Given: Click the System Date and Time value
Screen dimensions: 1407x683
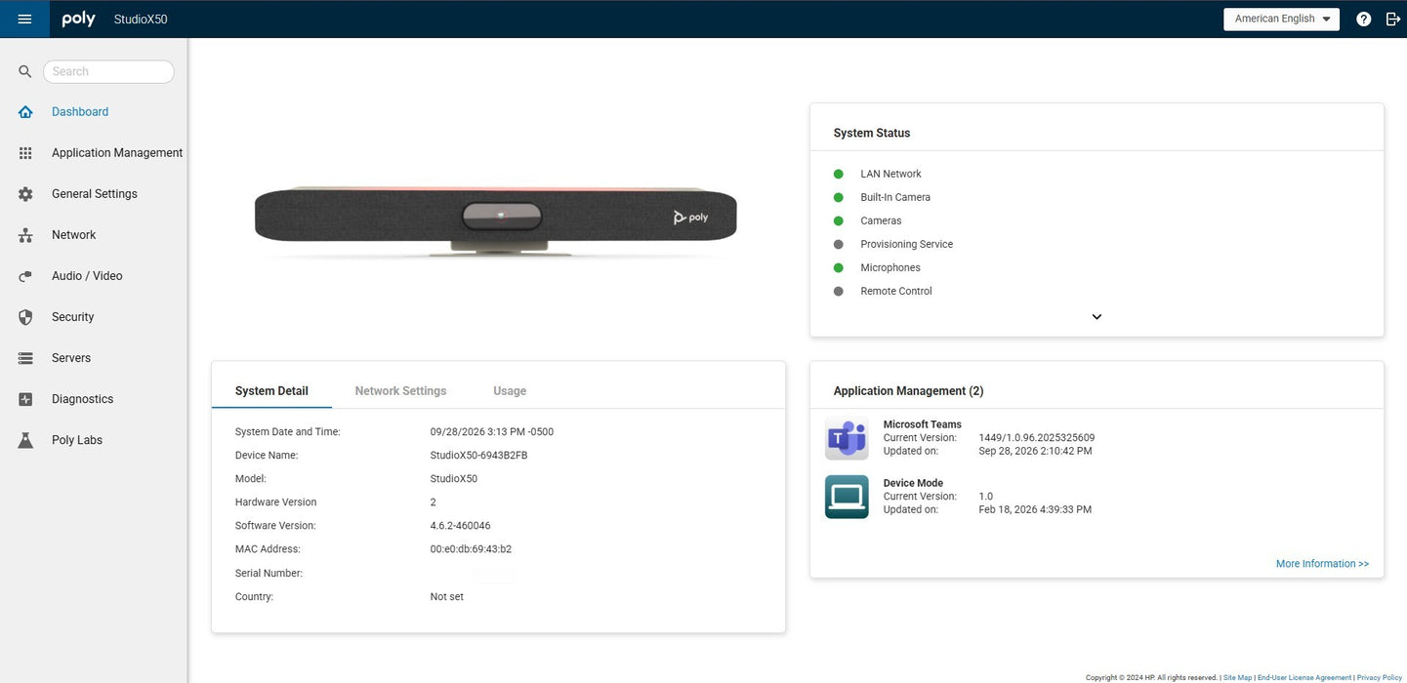Looking at the screenshot, I should coord(492,432).
